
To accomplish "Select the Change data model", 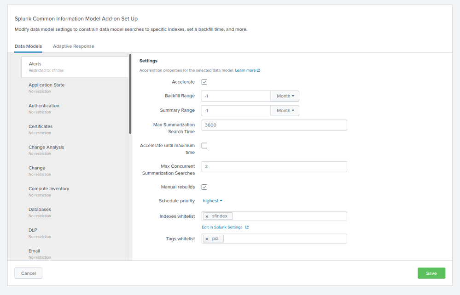I will (75, 171).
